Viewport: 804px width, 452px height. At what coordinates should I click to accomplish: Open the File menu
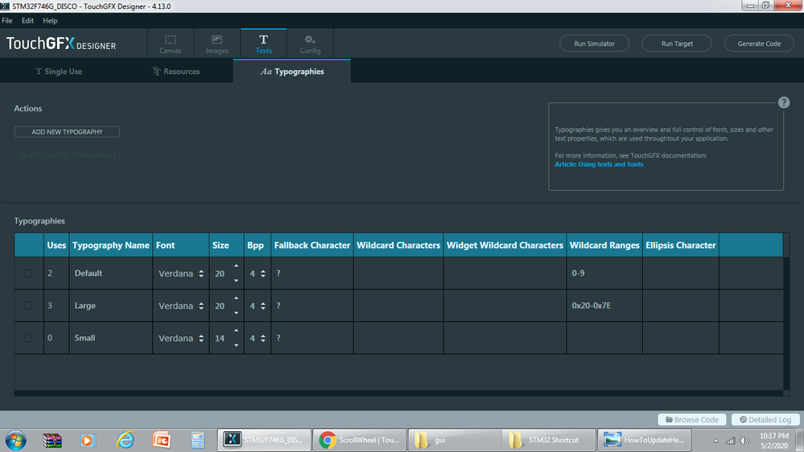tap(7, 20)
